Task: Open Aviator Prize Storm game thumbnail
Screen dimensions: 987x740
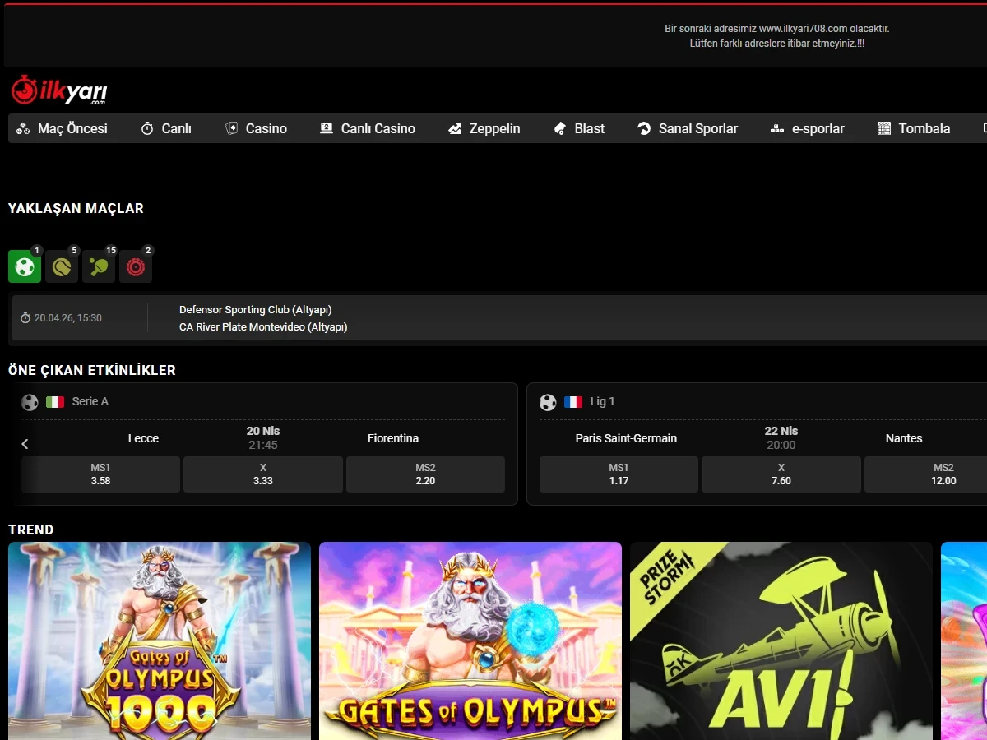Action: 781,641
